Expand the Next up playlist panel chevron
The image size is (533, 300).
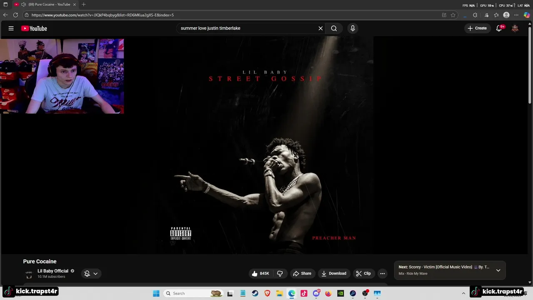pos(498,270)
